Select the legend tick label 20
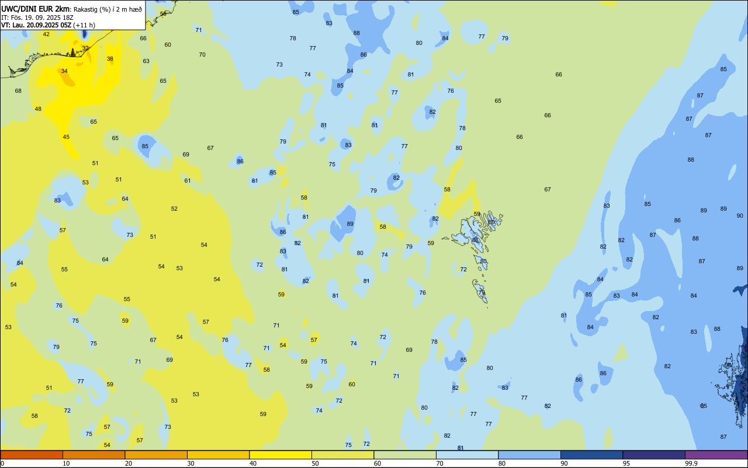This screenshot has width=748, height=468. click(x=129, y=463)
